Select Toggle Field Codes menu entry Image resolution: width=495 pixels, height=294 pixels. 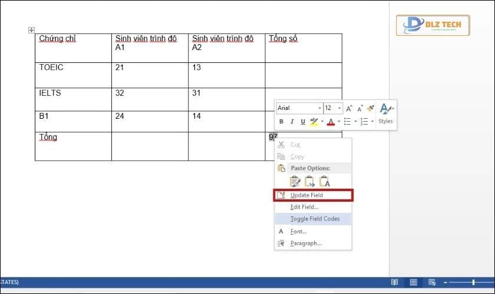point(315,219)
